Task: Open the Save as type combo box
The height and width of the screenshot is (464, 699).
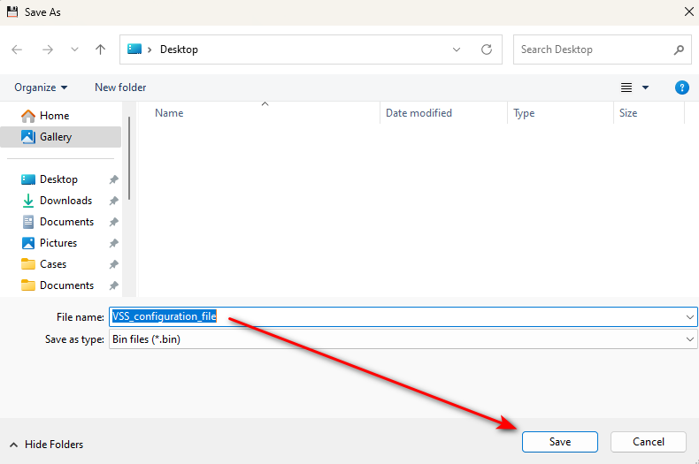Action: pyautogui.click(x=403, y=339)
